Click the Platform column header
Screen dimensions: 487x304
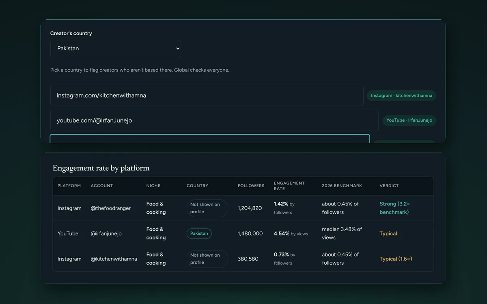tap(69, 186)
